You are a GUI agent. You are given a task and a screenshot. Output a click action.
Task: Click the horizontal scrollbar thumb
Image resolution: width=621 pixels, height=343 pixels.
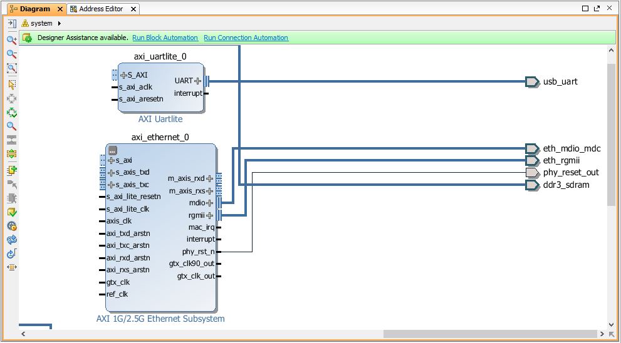click(490, 334)
